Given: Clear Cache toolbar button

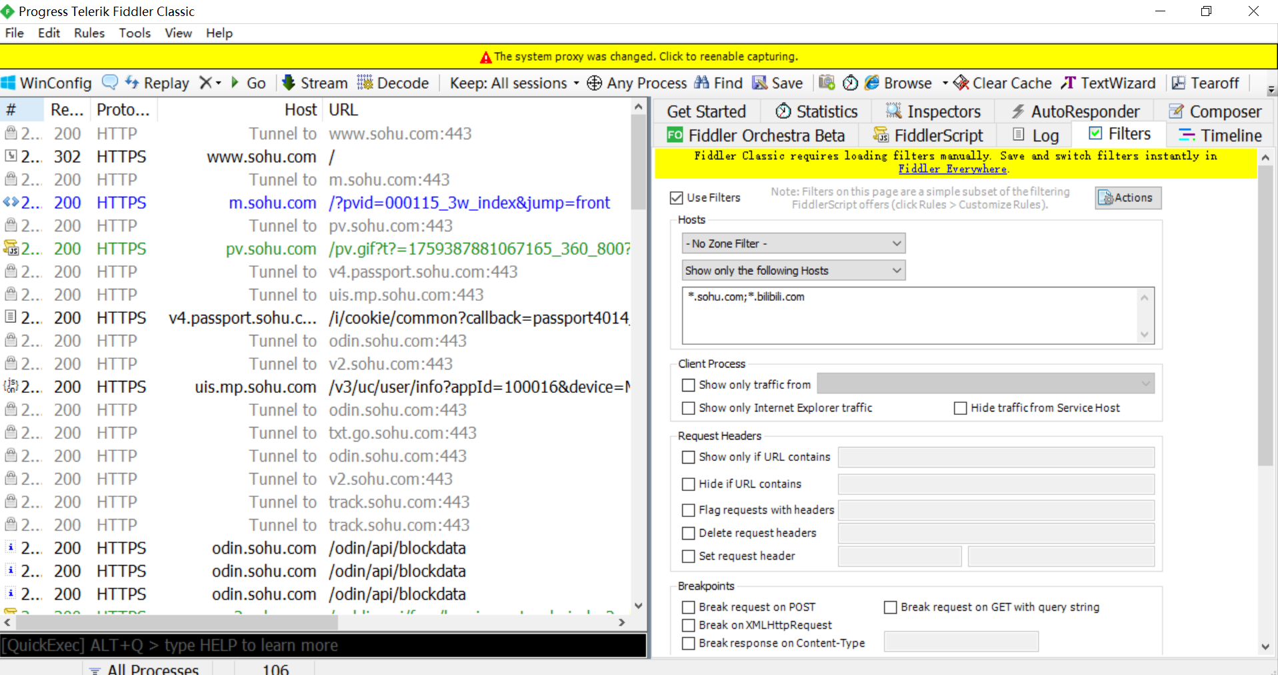Looking at the screenshot, I should pos(1003,83).
